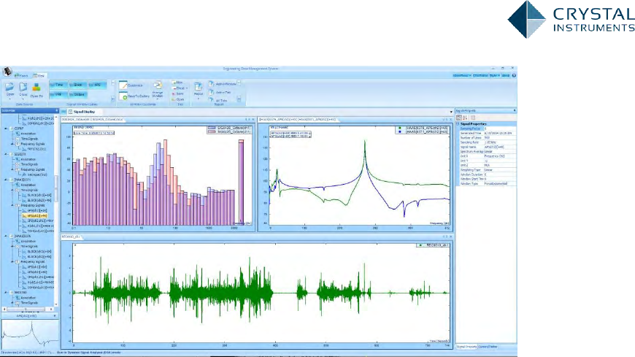Screen dimensions: 635x357
Task: Click New in the Tab group
Action: pos(177,82)
